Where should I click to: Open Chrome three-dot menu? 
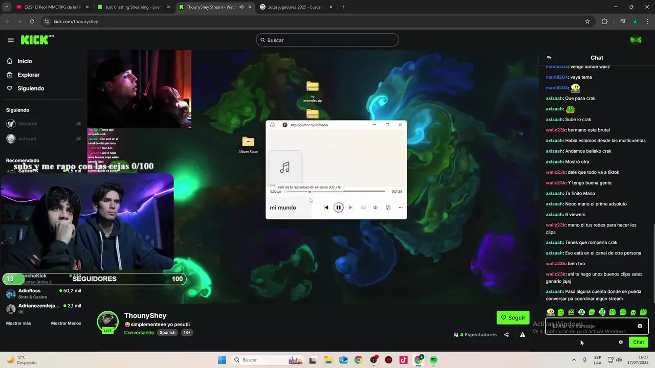click(647, 21)
